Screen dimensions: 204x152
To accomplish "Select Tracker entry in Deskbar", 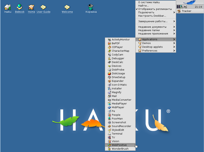I will click(x=190, y=11).
